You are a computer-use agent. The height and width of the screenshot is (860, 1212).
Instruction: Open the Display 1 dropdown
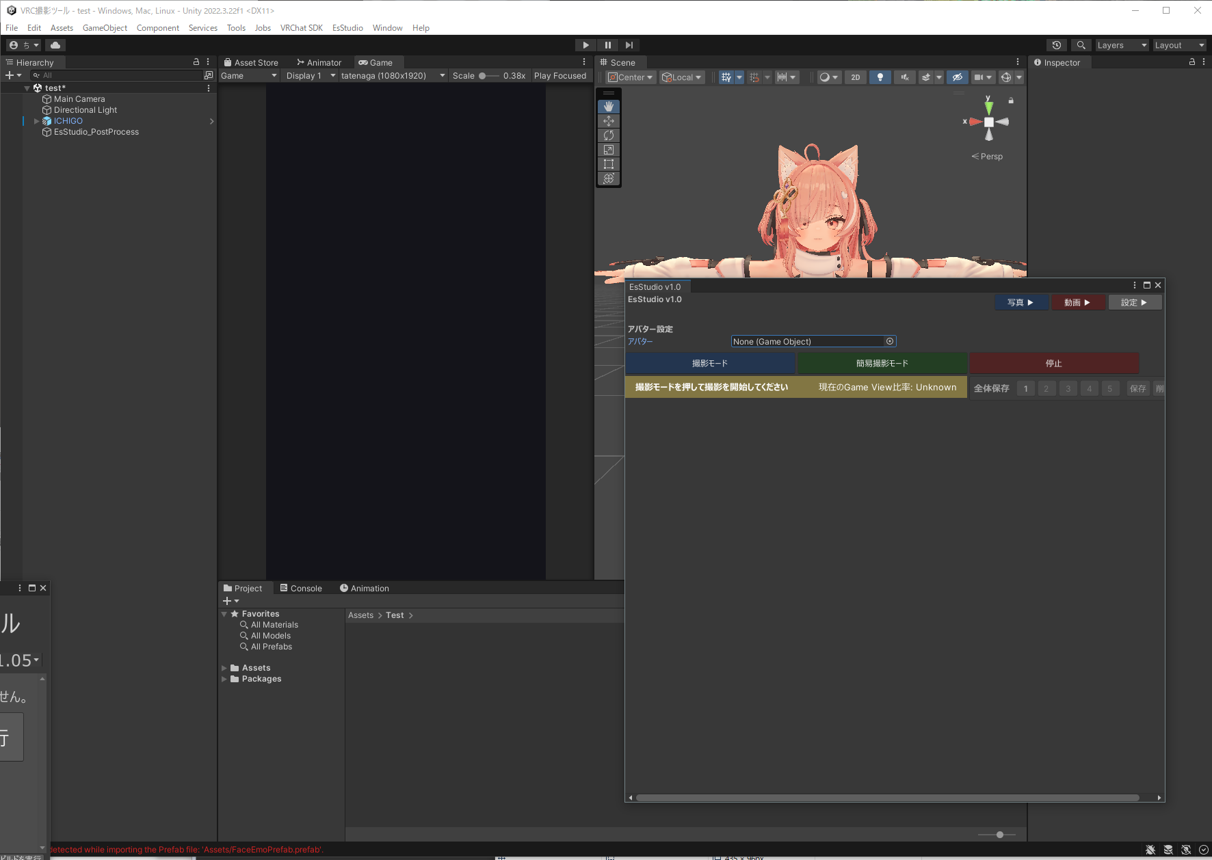point(311,76)
